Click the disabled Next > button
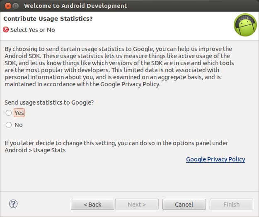The height and width of the screenshot is (217, 259). pyautogui.click(x=137, y=205)
